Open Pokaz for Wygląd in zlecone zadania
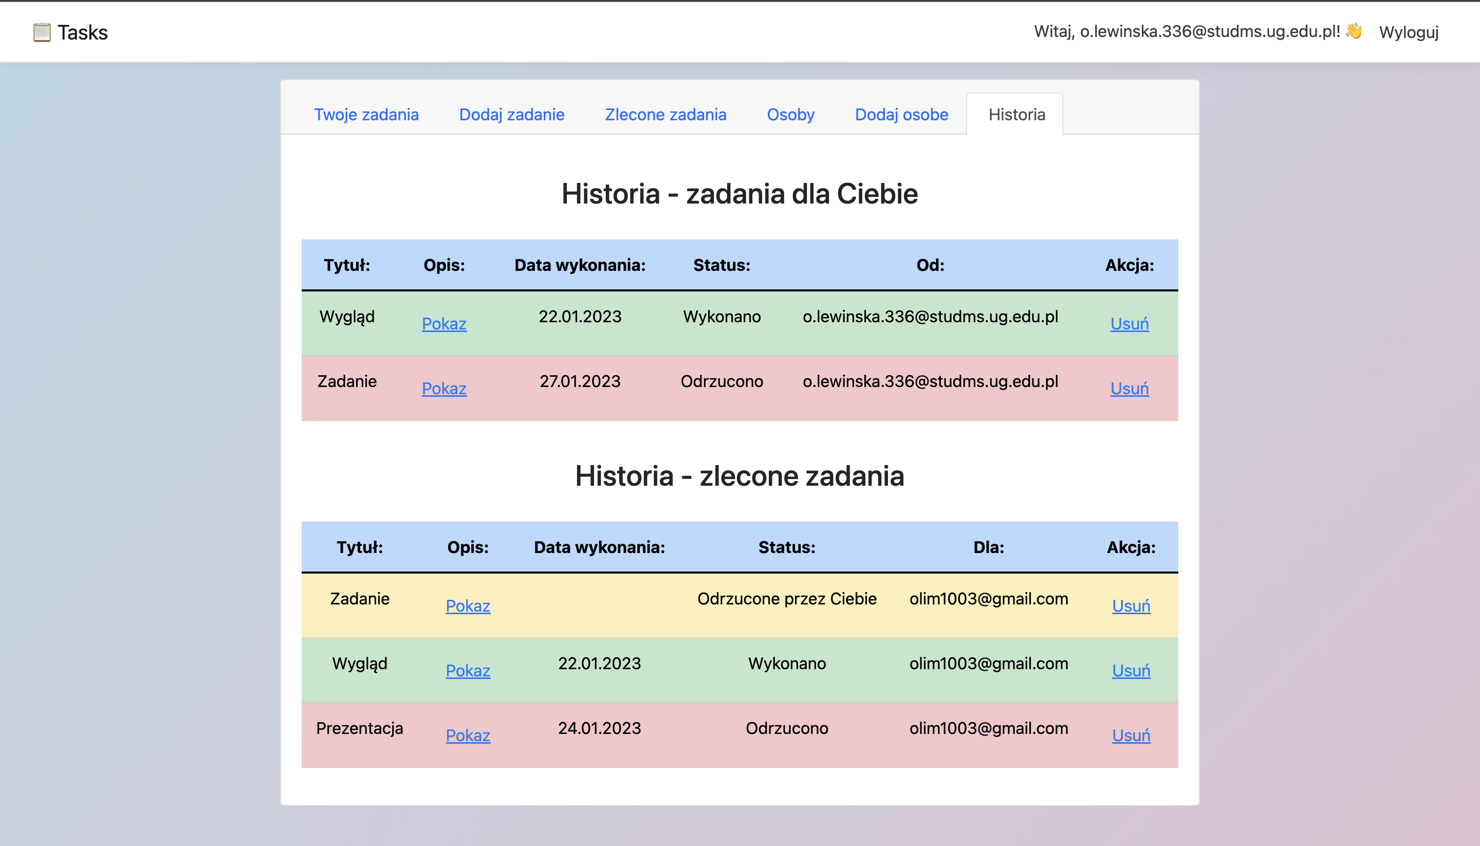1480x846 pixels. [468, 671]
